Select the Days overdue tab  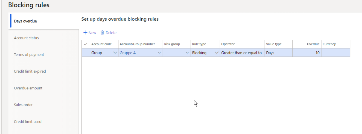click(25, 21)
